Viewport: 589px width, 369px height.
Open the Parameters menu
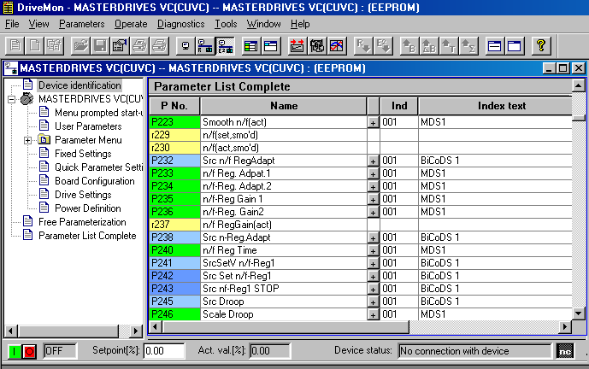[x=82, y=24]
